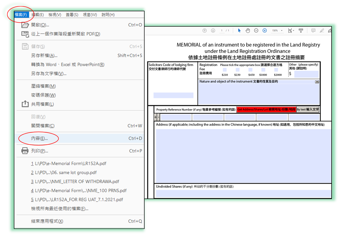The width and height of the screenshot is (339, 235).
Task: Select the Highlight pen icon
Action: [x=322, y=30]
